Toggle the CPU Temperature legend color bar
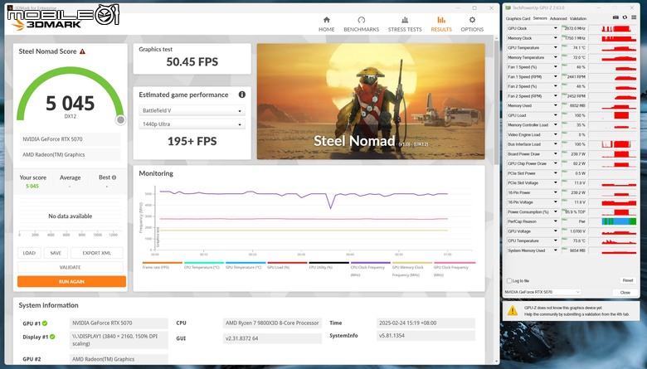 pos(204,263)
